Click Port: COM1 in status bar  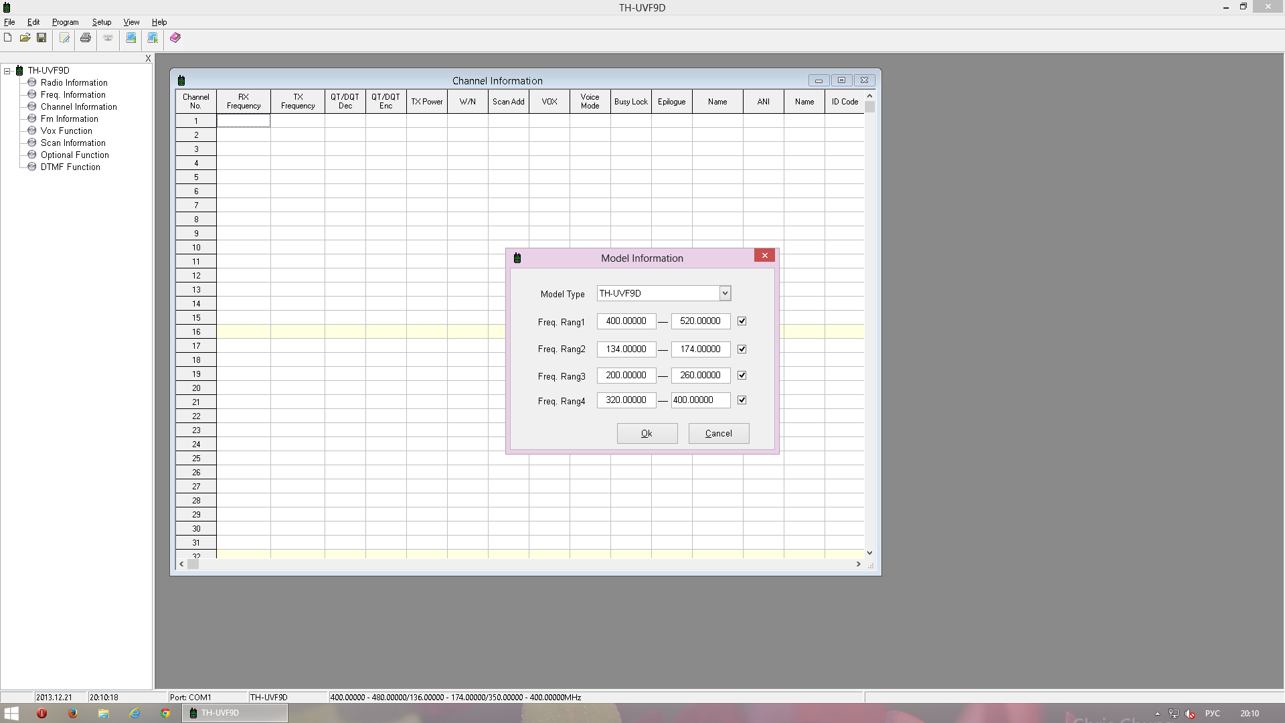point(191,697)
